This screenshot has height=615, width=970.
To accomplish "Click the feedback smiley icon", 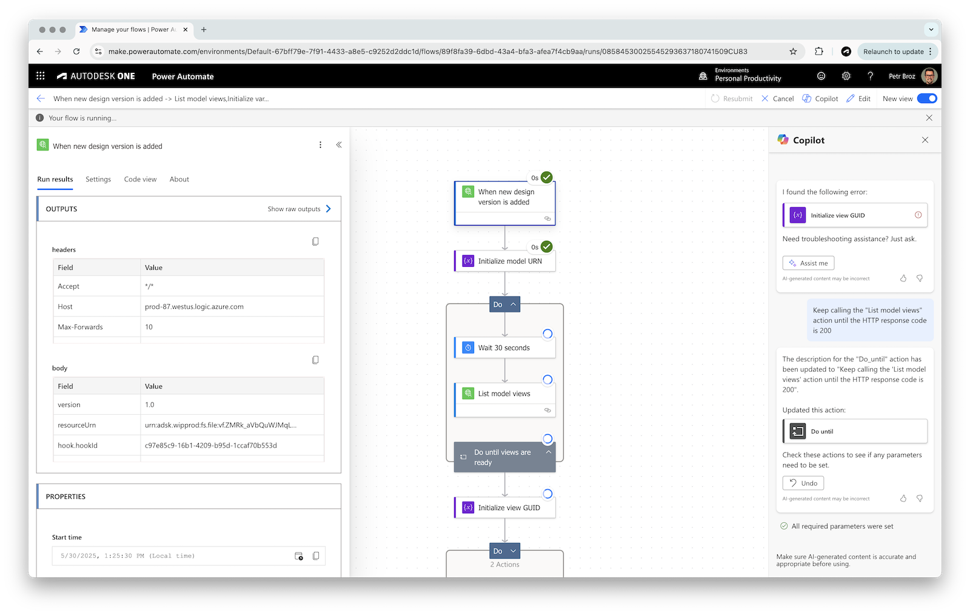I will click(x=821, y=76).
